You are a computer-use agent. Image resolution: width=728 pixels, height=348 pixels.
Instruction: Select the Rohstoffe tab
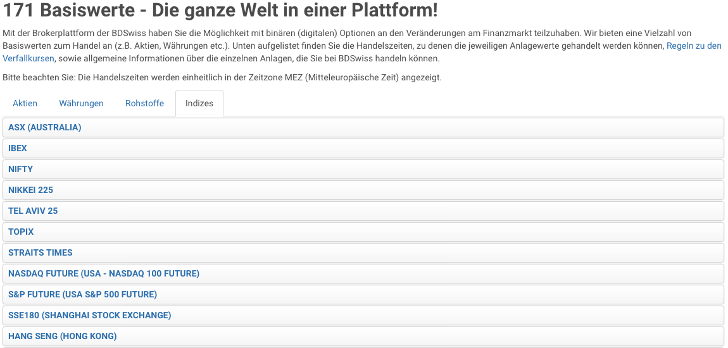pyautogui.click(x=144, y=104)
